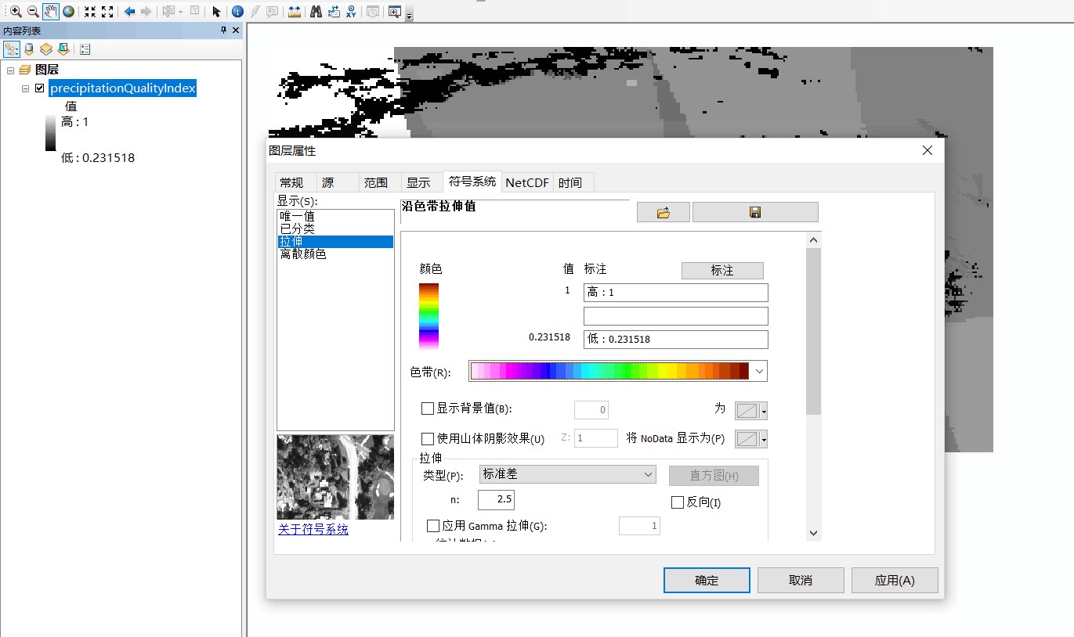
Task: Click the Go To XY toolbar icon
Action: [x=350, y=11]
